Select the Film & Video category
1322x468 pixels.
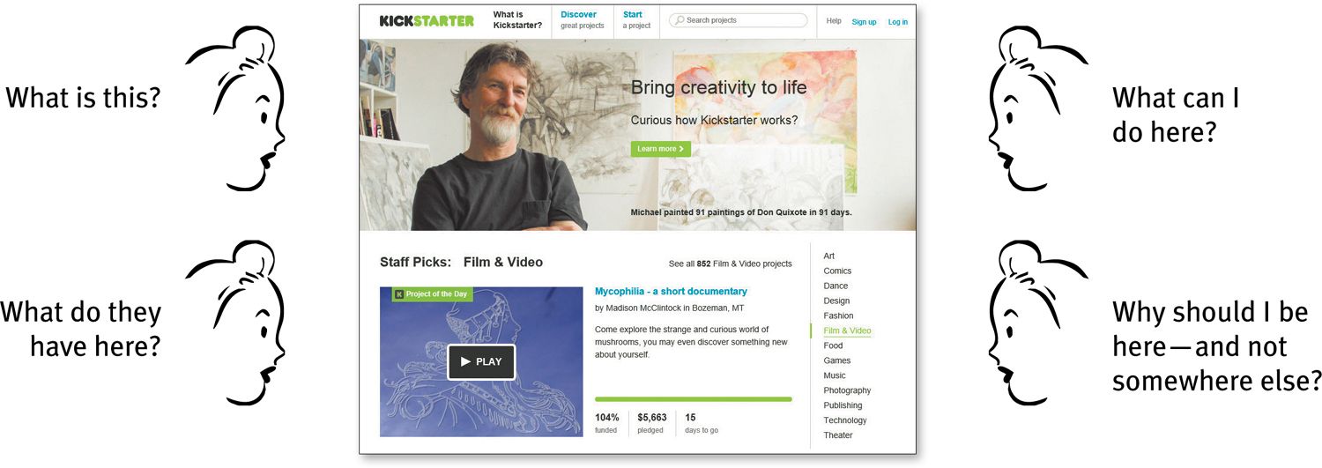[847, 331]
